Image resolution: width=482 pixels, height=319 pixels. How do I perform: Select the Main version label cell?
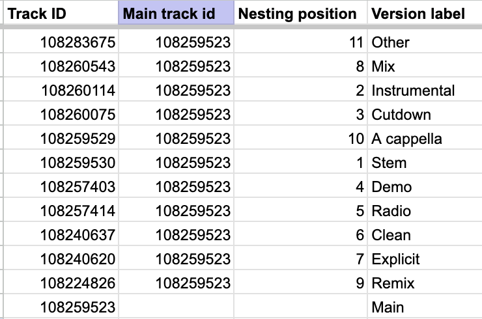(425, 307)
